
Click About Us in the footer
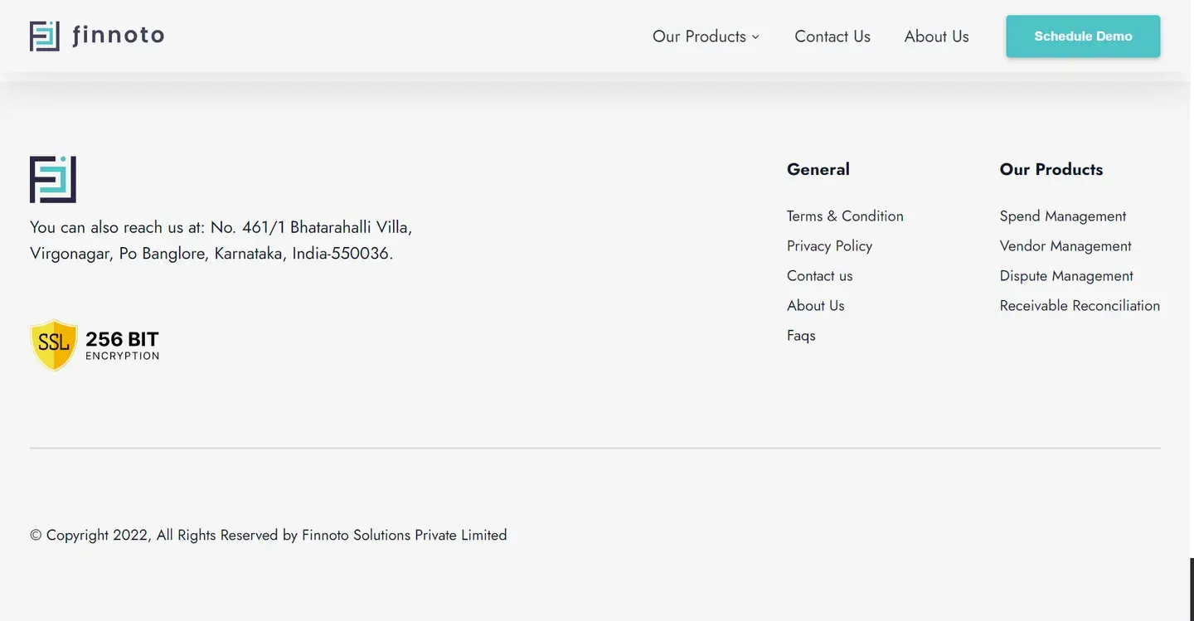click(815, 305)
